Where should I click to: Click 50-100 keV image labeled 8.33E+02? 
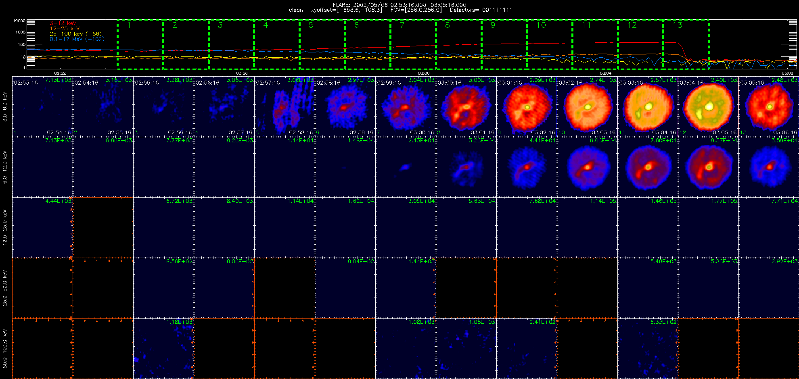[648, 348]
